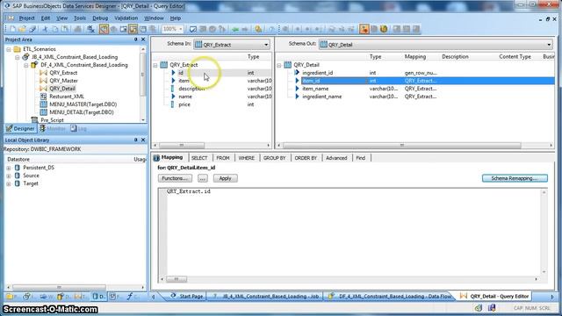Switch to Monitor tab in Project Area
Image resolution: width=562 pixels, height=316 pixels.
click(53, 129)
